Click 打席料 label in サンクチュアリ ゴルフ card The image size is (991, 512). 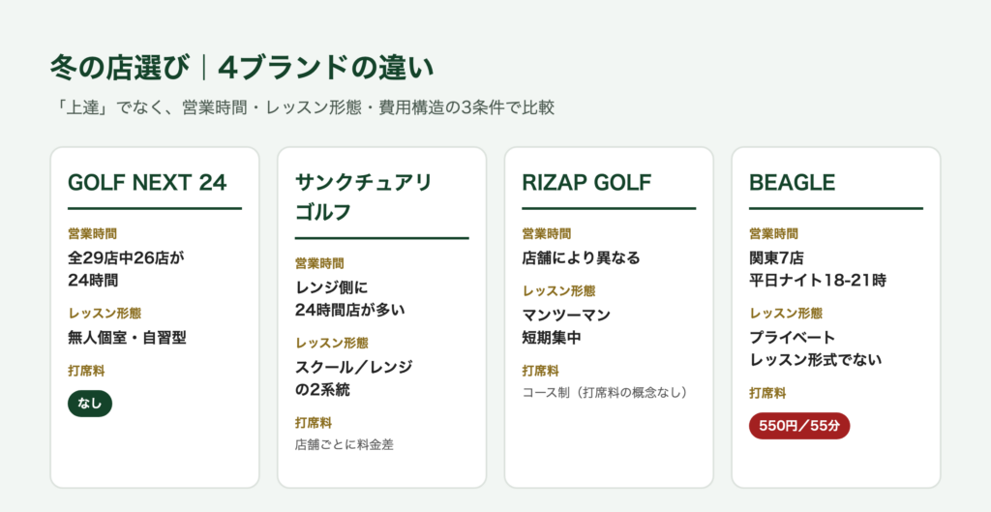313,423
